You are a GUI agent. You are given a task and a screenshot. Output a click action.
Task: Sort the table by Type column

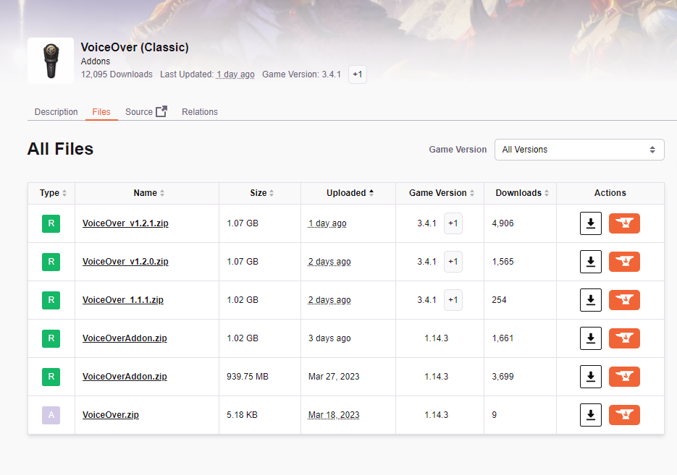coord(53,193)
